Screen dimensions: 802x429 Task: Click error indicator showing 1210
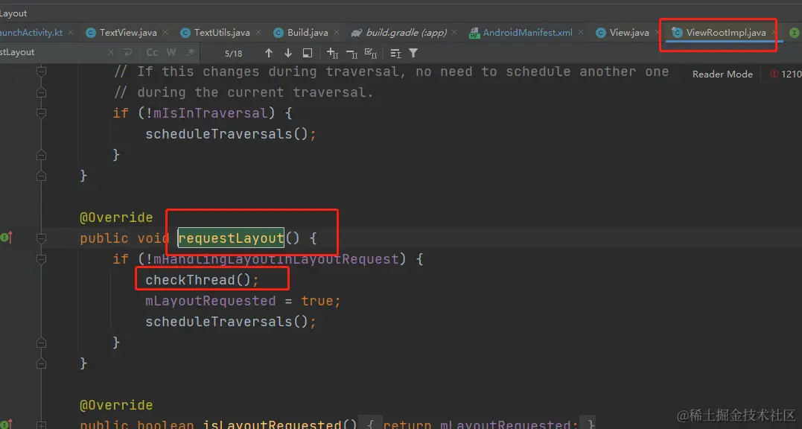pos(786,74)
